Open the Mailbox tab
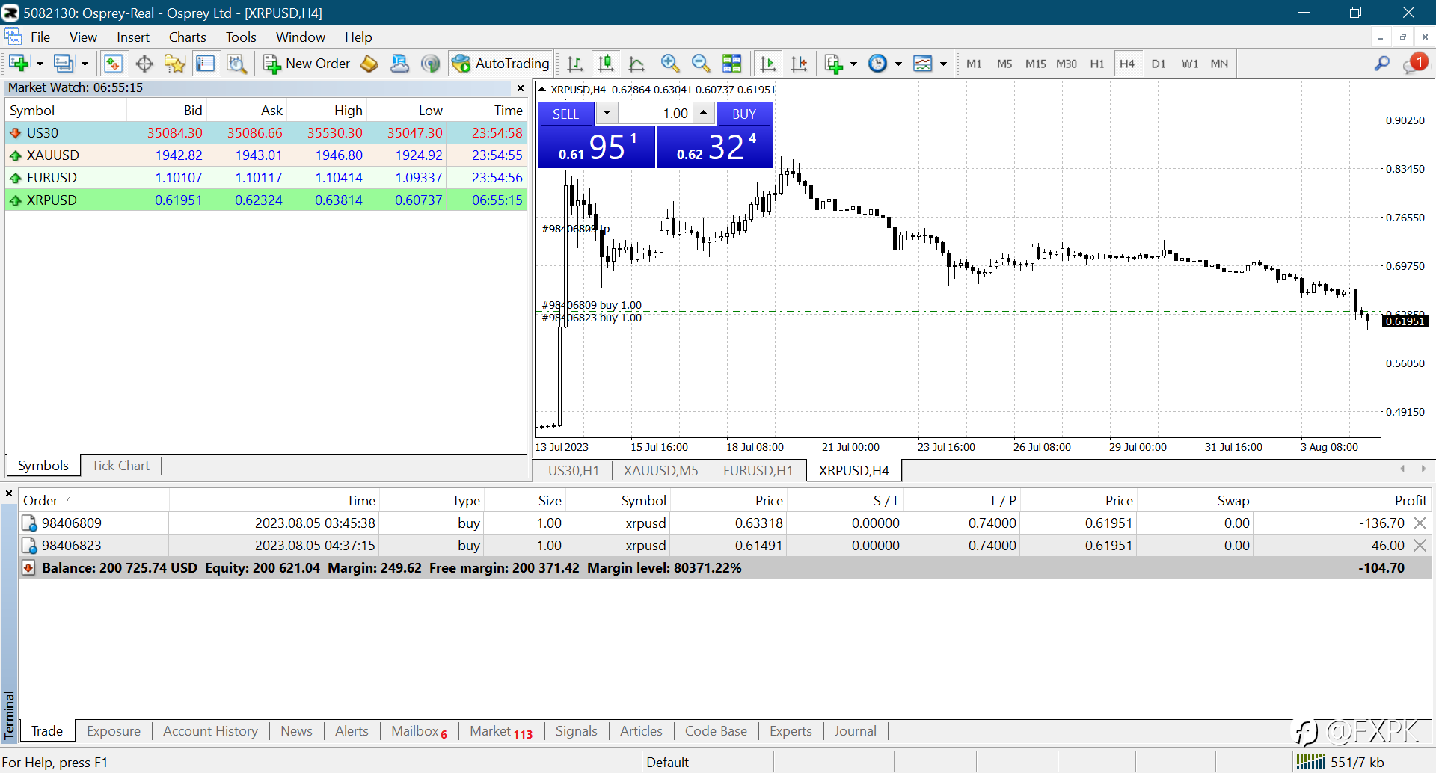Image resolution: width=1436 pixels, height=773 pixels. click(x=419, y=731)
